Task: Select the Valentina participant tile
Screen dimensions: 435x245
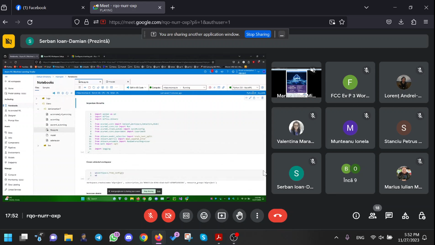Action: click(296, 128)
